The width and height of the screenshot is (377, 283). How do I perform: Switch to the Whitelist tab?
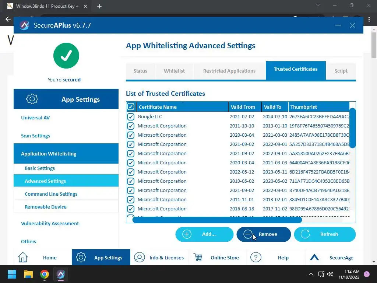click(x=174, y=71)
